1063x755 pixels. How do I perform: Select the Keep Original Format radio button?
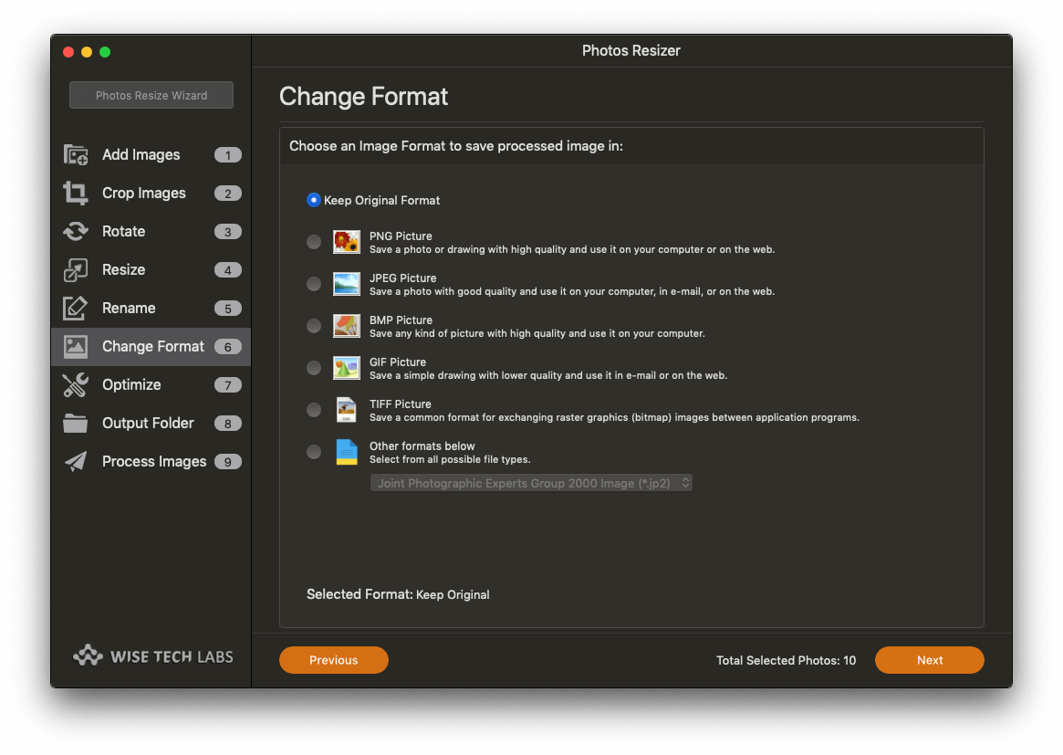click(313, 200)
